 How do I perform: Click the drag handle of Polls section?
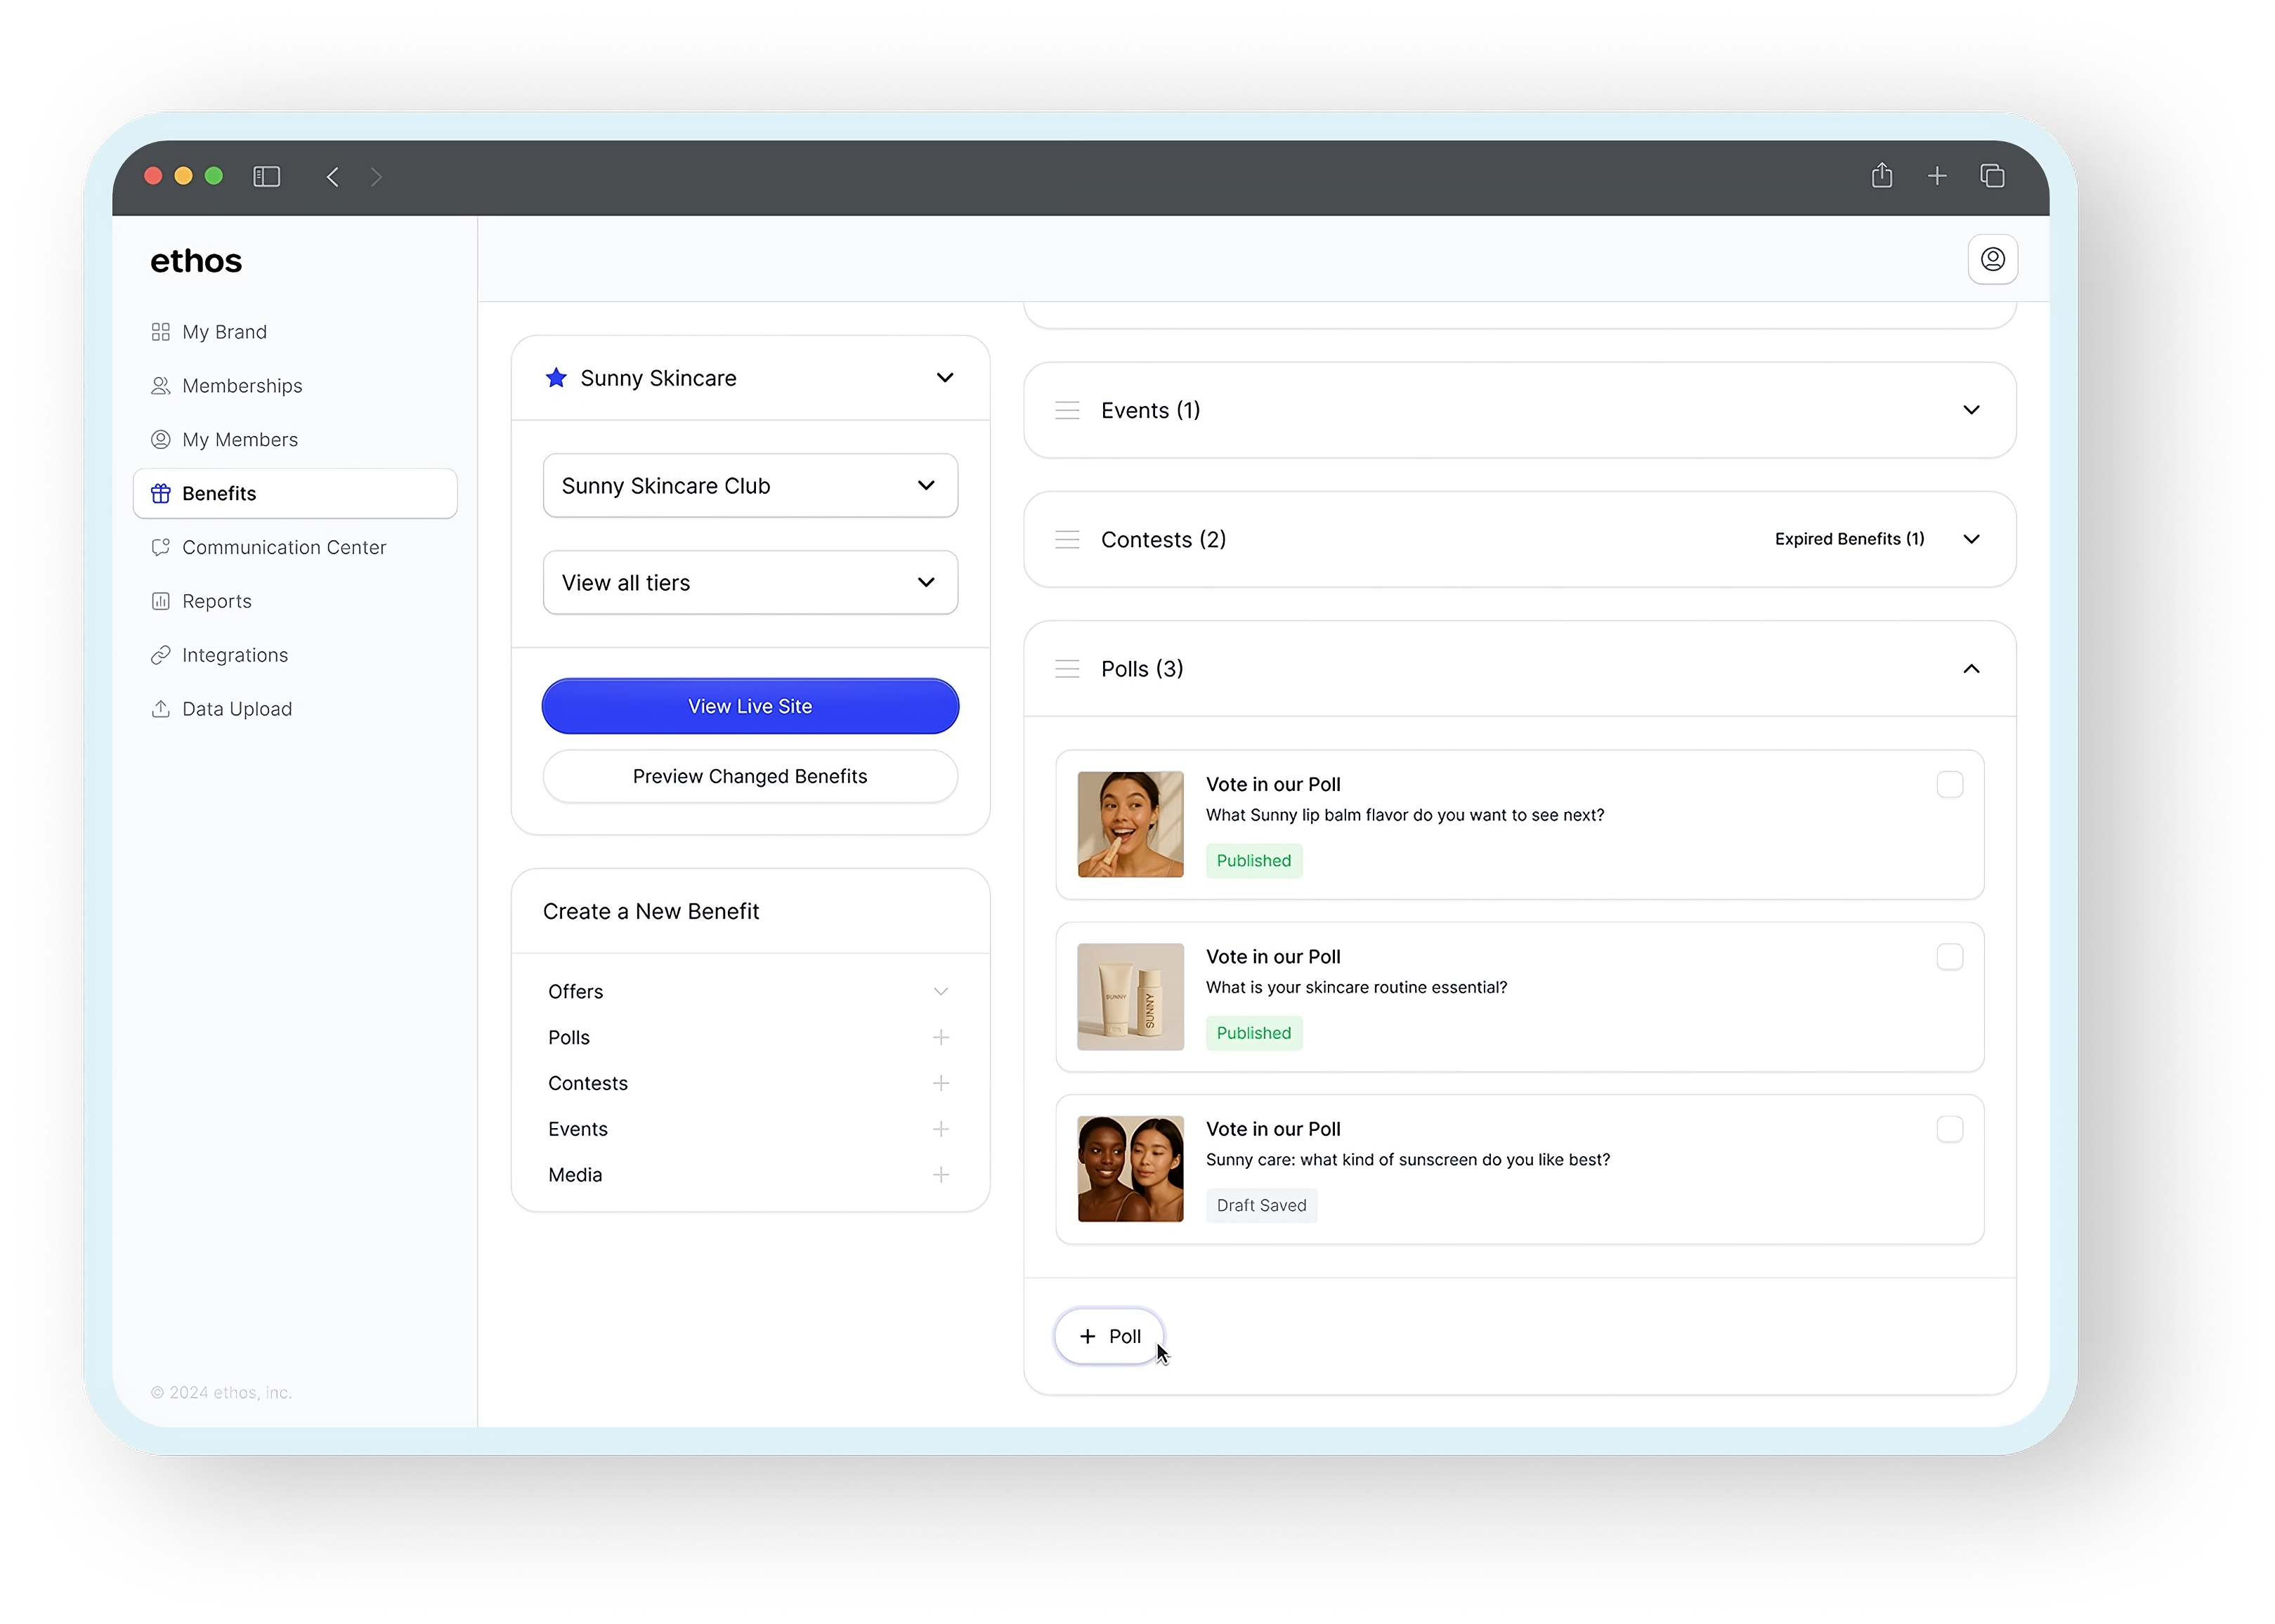point(1067,669)
